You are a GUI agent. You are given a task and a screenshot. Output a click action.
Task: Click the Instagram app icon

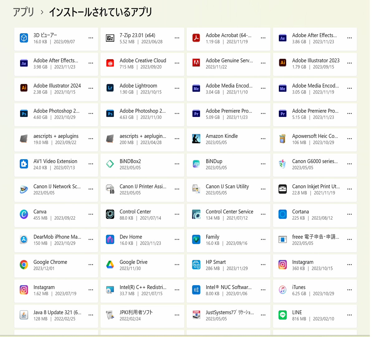coord(282,265)
